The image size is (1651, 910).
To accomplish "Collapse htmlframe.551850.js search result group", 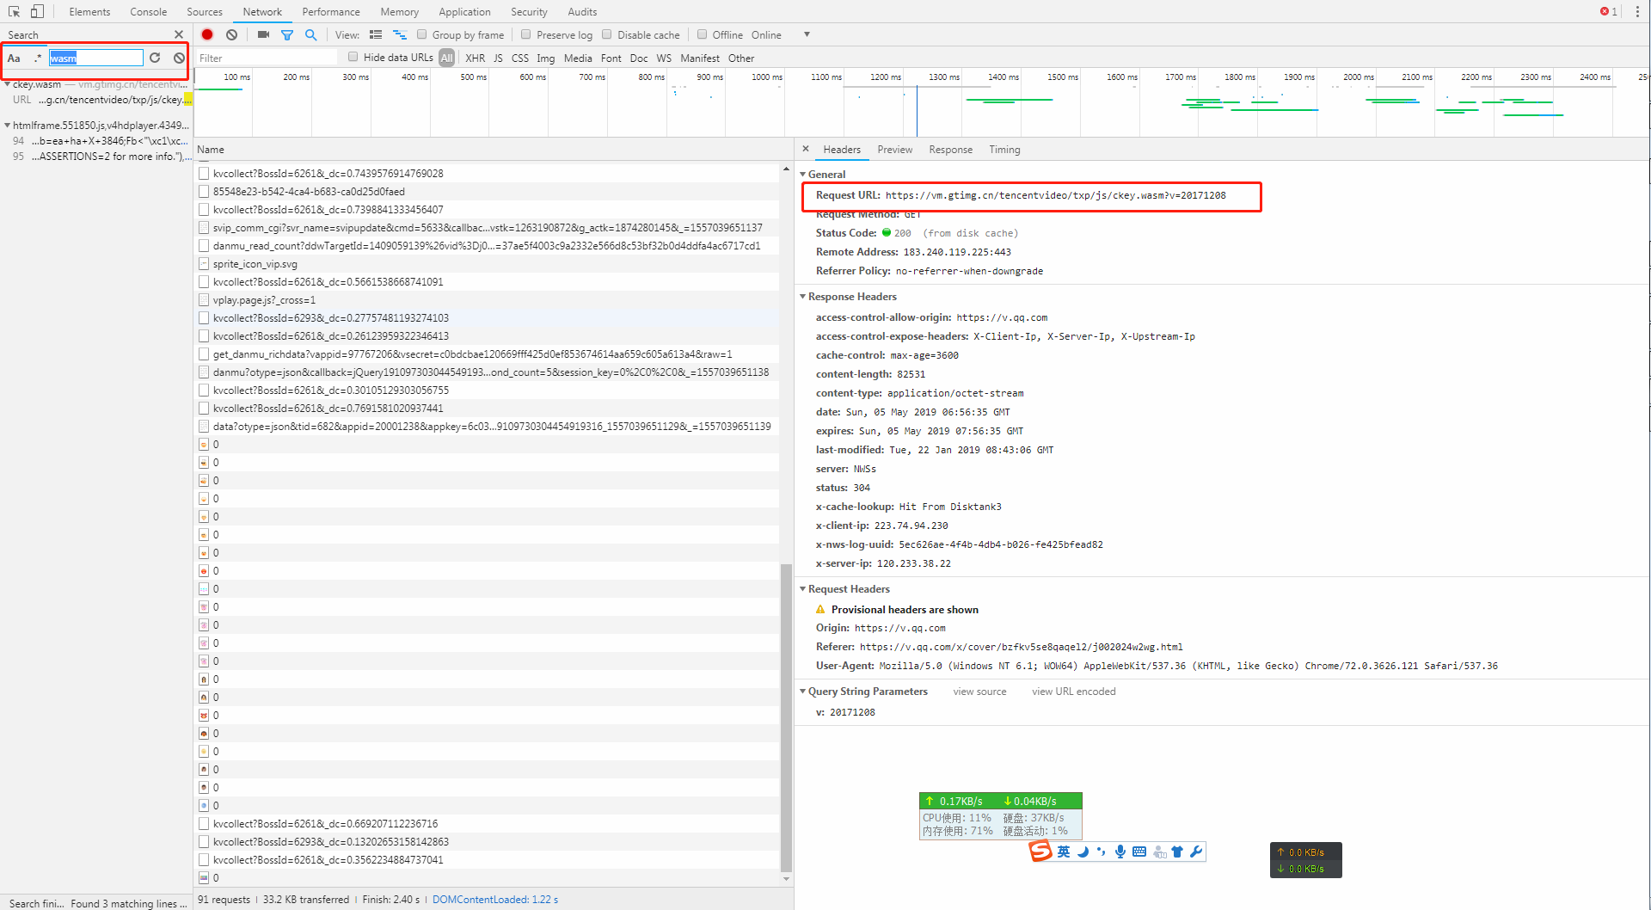I will (x=7, y=125).
